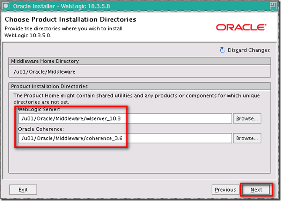Exit the Oracle installer

click(x=23, y=190)
